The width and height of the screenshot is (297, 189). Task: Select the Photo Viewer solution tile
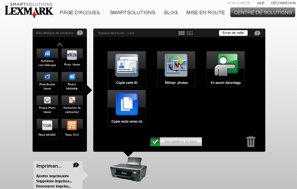72,58
